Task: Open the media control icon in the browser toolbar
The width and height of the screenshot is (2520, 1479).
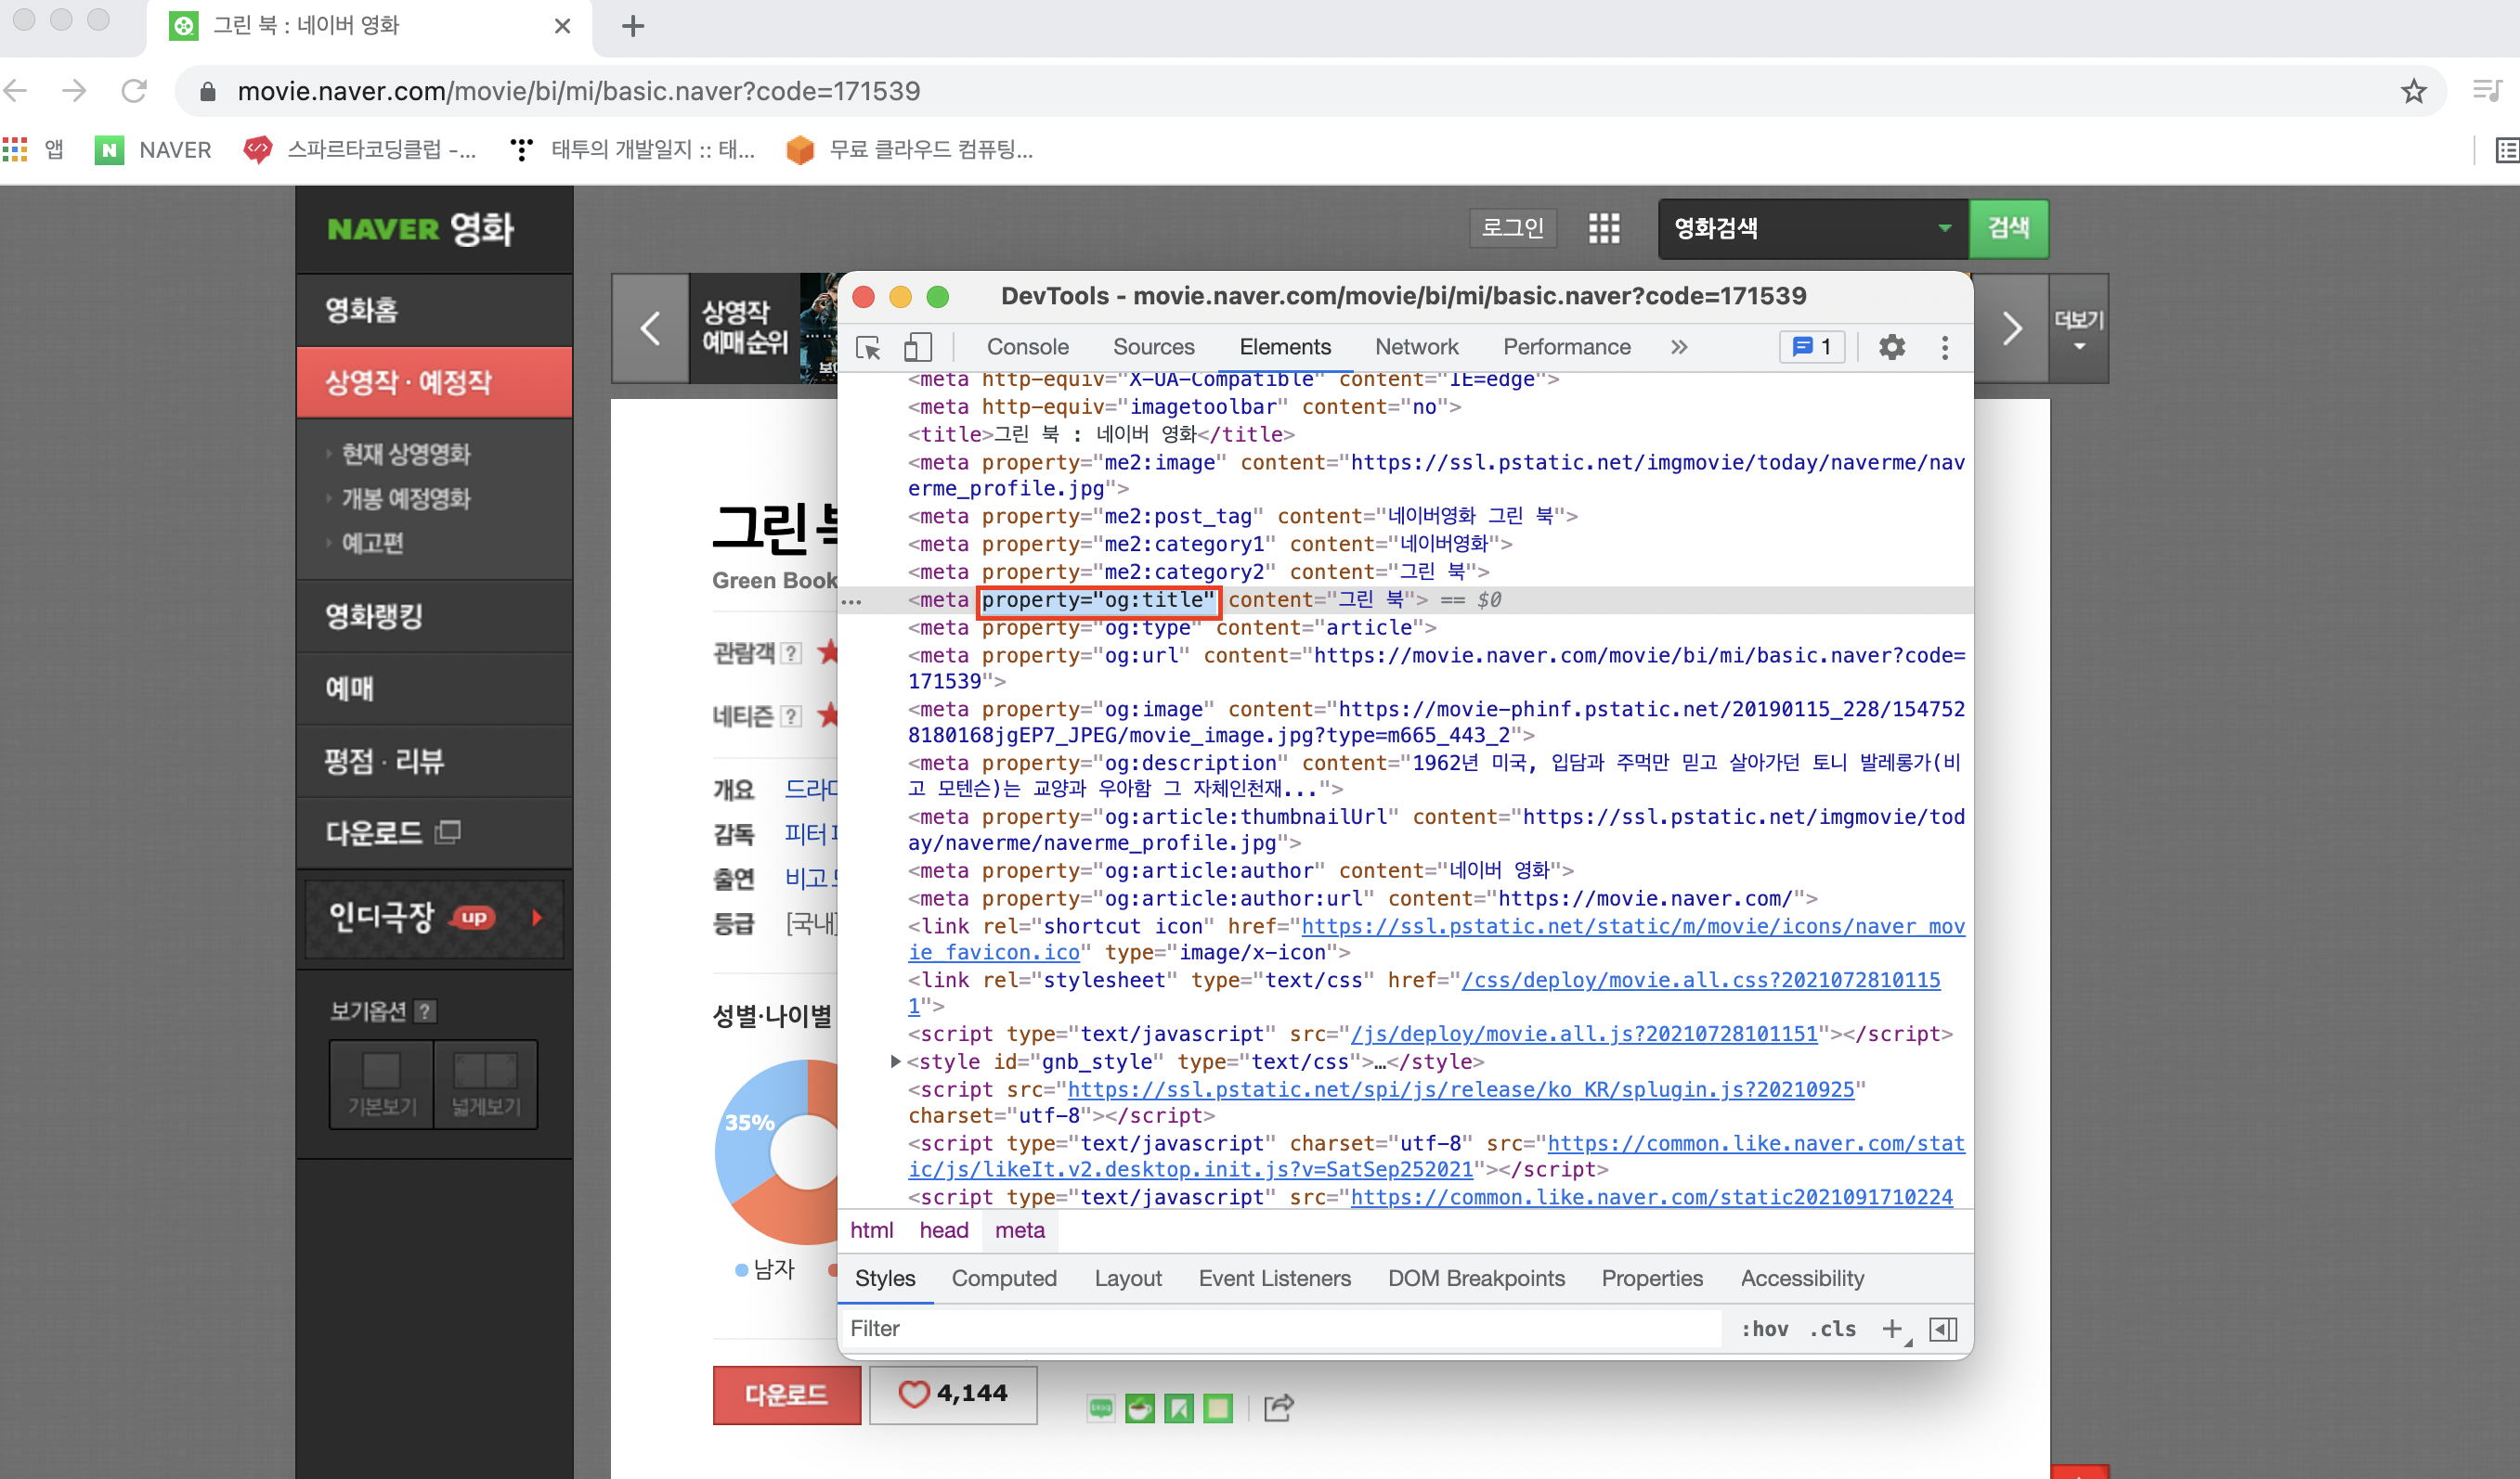Action: click(2487, 91)
